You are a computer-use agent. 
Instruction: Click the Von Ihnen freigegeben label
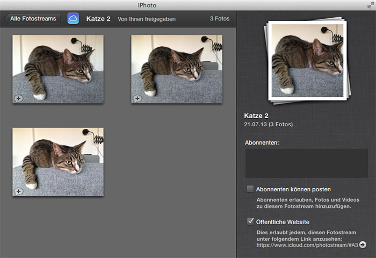coord(147,19)
